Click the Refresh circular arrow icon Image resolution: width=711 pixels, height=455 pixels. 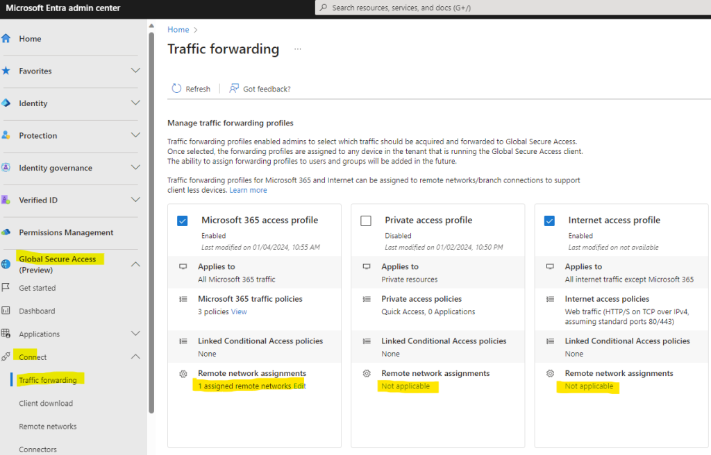point(176,88)
